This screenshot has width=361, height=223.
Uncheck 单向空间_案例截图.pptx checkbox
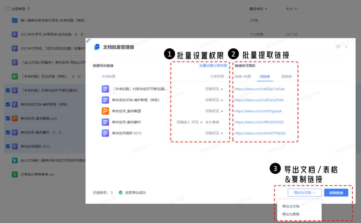pos(8,118)
